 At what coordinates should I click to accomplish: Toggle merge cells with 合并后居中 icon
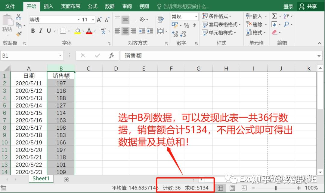click(x=160, y=31)
